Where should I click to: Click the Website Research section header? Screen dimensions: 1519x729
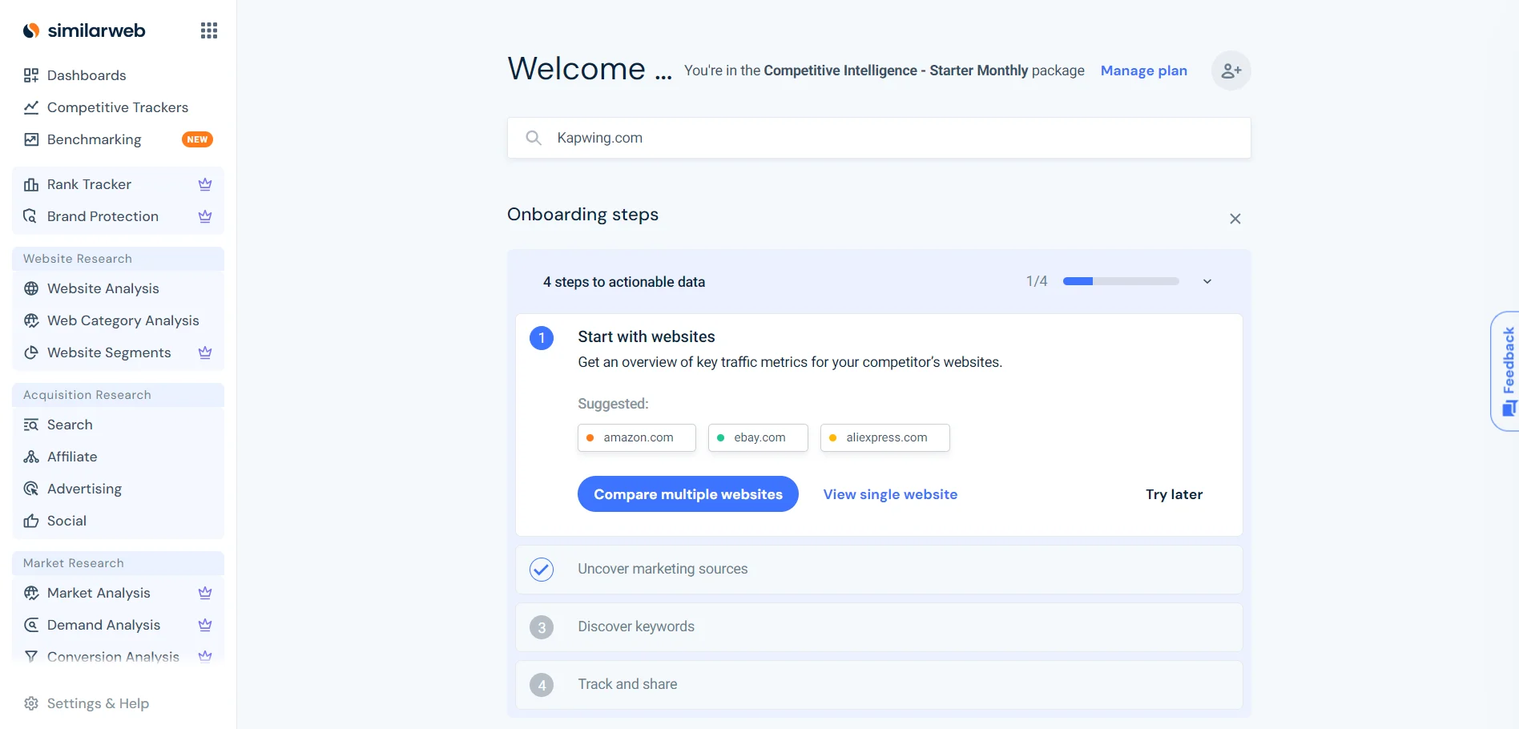119,259
